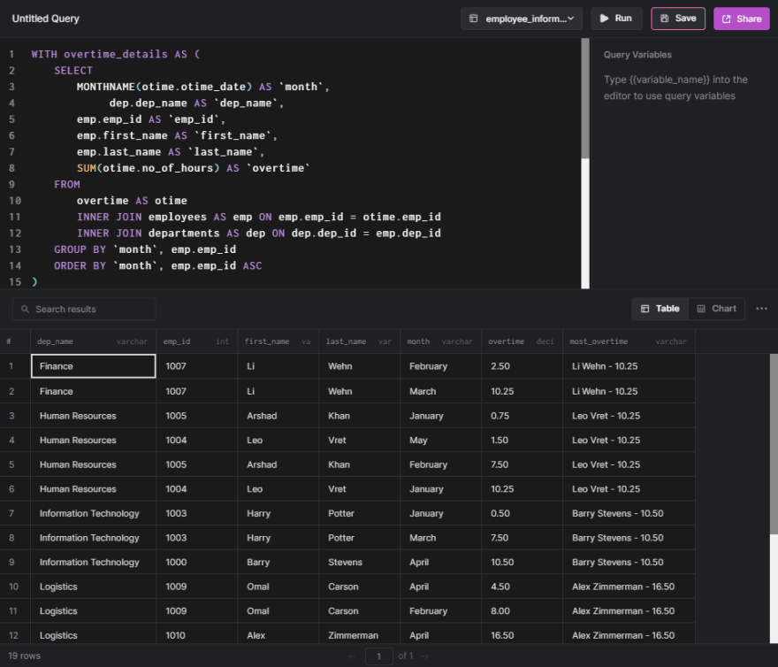Click the last_name column header
The height and width of the screenshot is (667, 778).
point(360,341)
